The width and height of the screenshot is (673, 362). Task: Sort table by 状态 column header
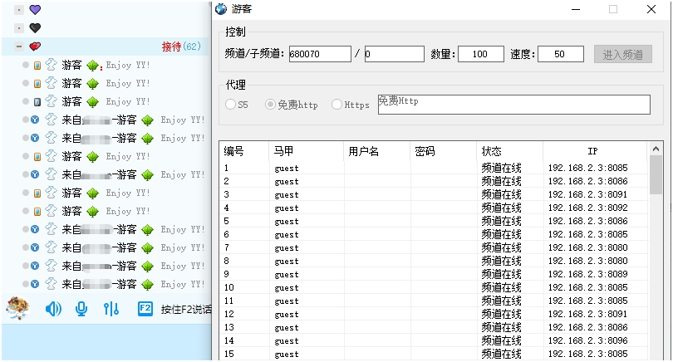(x=492, y=151)
